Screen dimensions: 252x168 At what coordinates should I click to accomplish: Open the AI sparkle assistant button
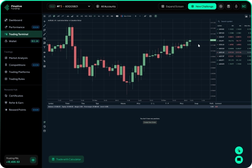[239, 151]
